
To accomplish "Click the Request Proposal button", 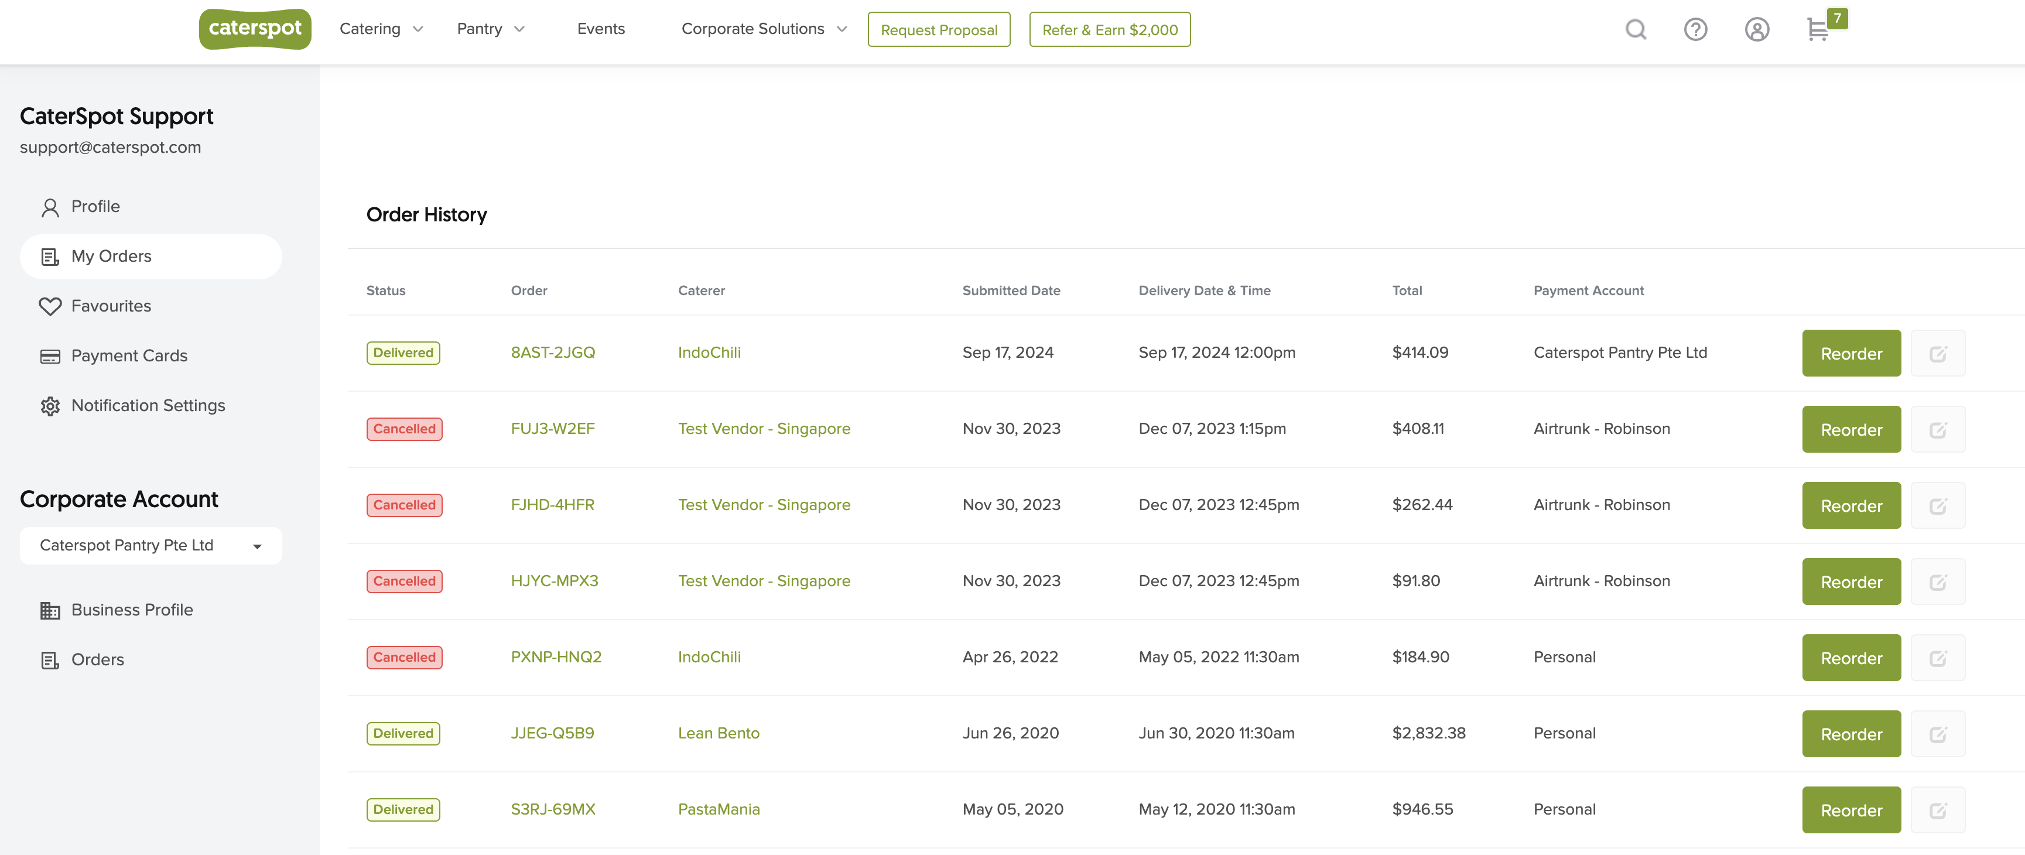I will pyautogui.click(x=939, y=30).
